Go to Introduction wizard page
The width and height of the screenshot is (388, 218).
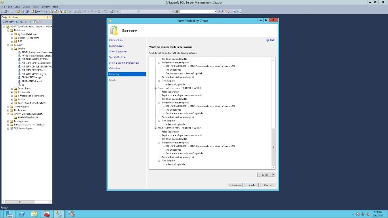click(116, 40)
